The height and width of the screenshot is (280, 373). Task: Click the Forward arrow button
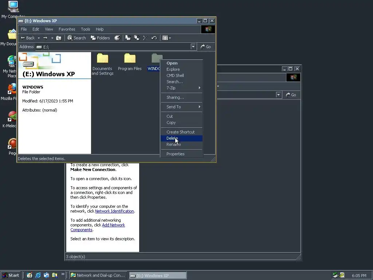click(46, 38)
